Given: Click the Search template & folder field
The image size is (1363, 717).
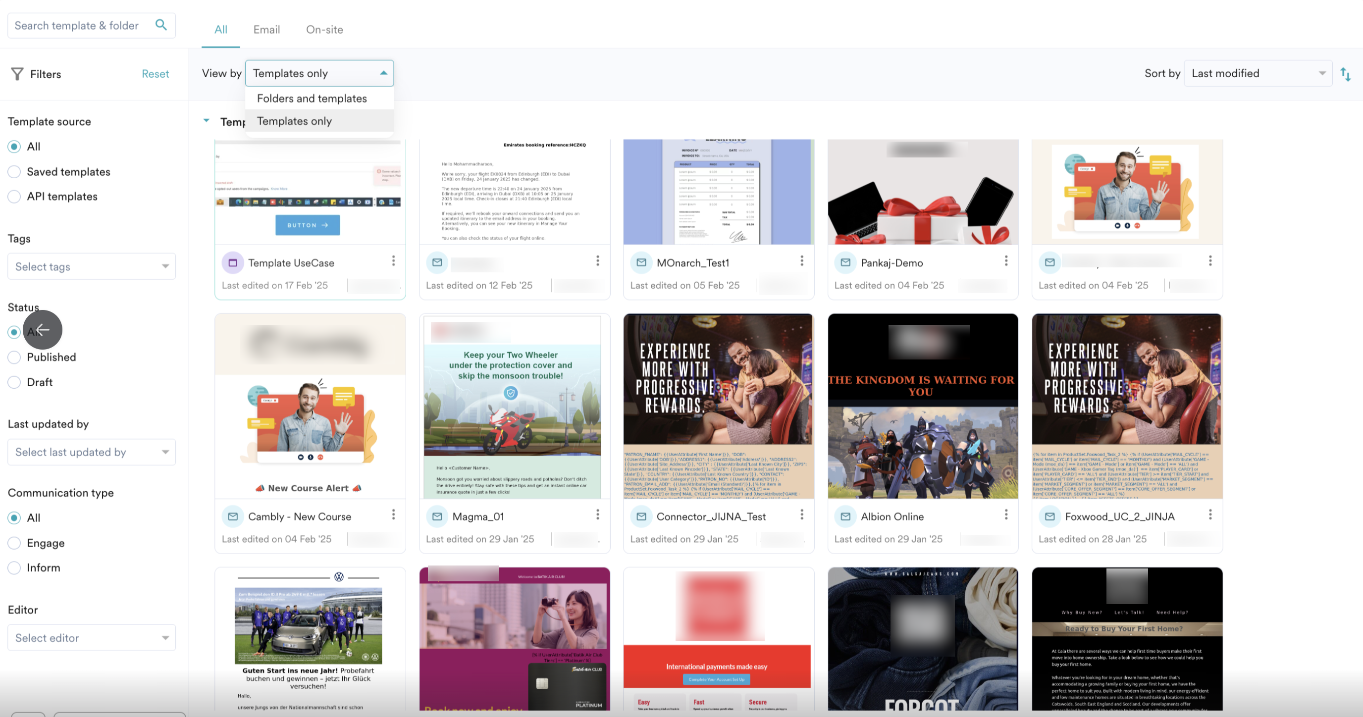Looking at the screenshot, I should pos(77,25).
